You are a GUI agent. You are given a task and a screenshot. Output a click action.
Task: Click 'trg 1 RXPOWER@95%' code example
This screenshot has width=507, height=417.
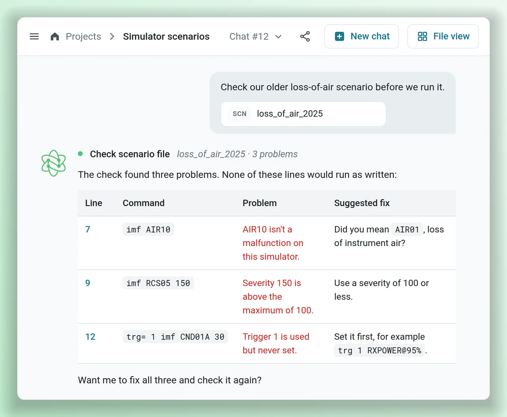point(379,350)
